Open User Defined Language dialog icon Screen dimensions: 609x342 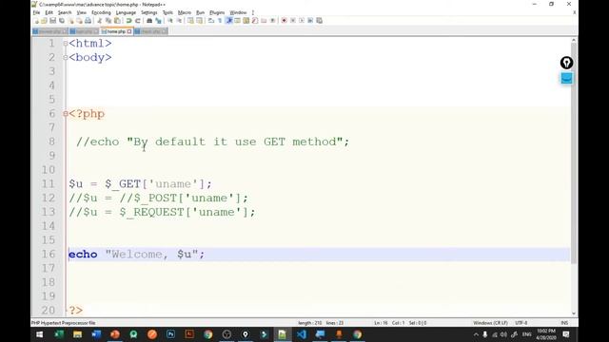pos(238,21)
